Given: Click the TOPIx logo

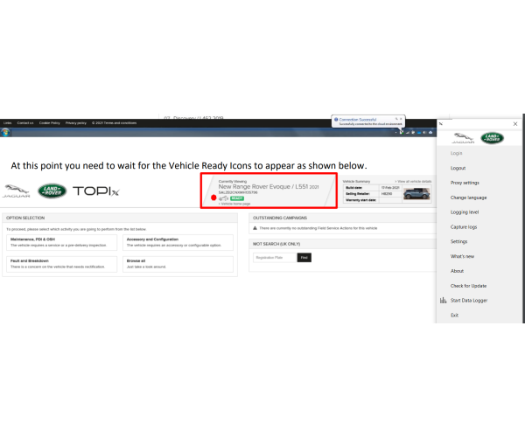Looking at the screenshot, I should point(95,191).
